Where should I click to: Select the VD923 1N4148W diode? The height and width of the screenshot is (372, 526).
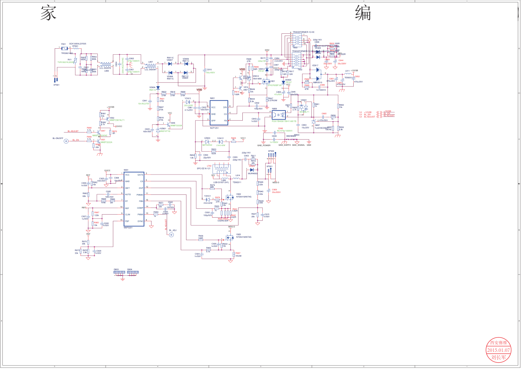[x=208, y=199]
